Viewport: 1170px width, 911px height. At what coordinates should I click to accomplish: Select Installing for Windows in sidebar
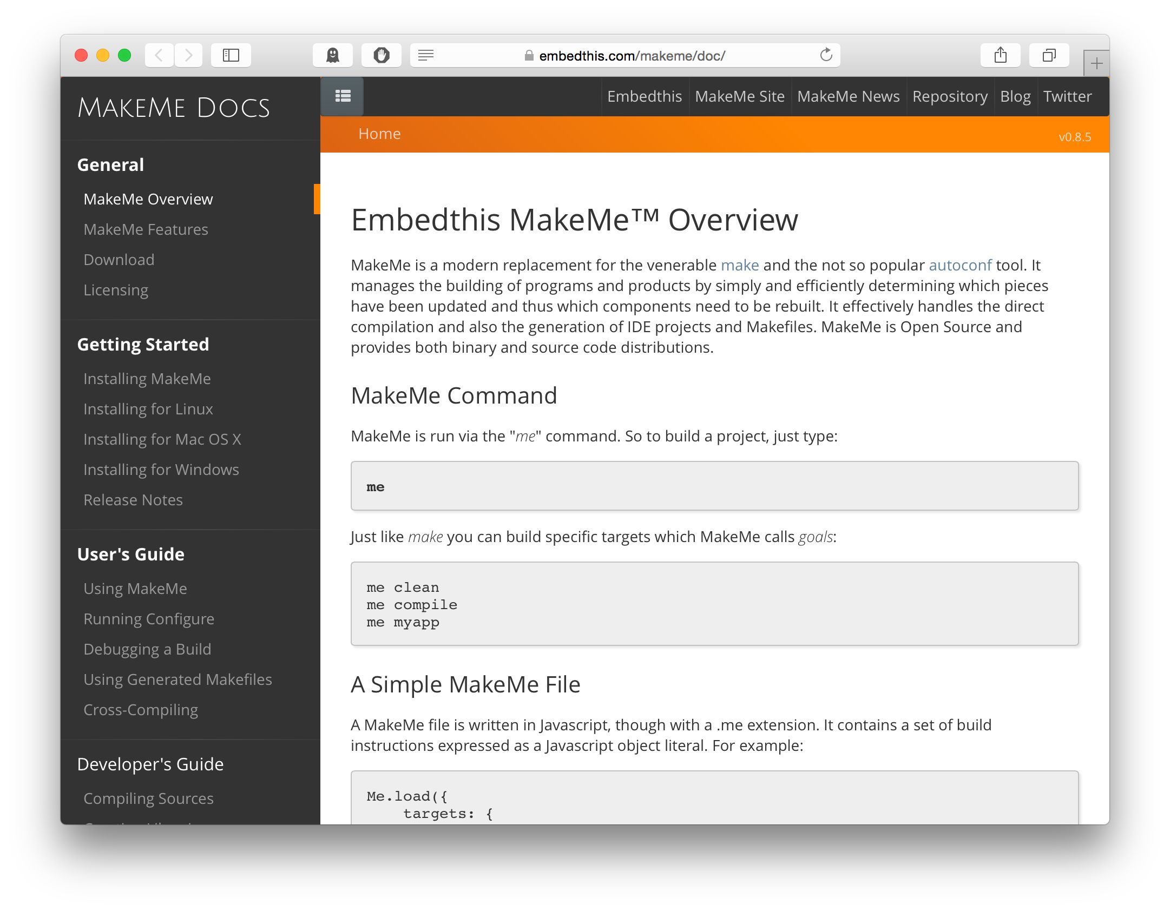tap(161, 470)
